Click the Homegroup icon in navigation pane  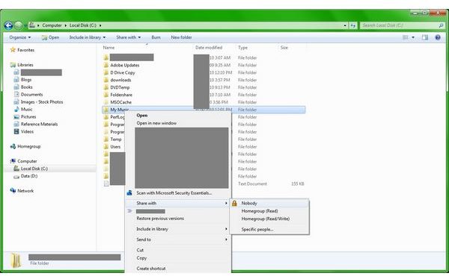pos(13,146)
